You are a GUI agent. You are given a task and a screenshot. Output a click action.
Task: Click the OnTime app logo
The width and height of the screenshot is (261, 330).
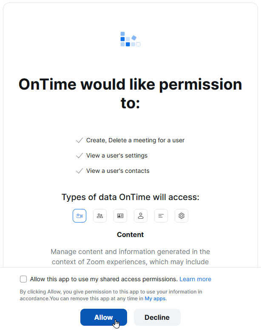(x=130, y=39)
